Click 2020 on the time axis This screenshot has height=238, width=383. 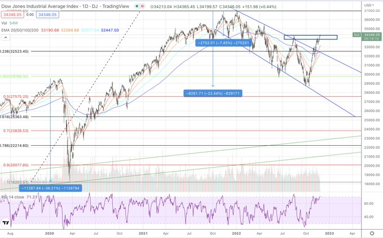click(49, 233)
